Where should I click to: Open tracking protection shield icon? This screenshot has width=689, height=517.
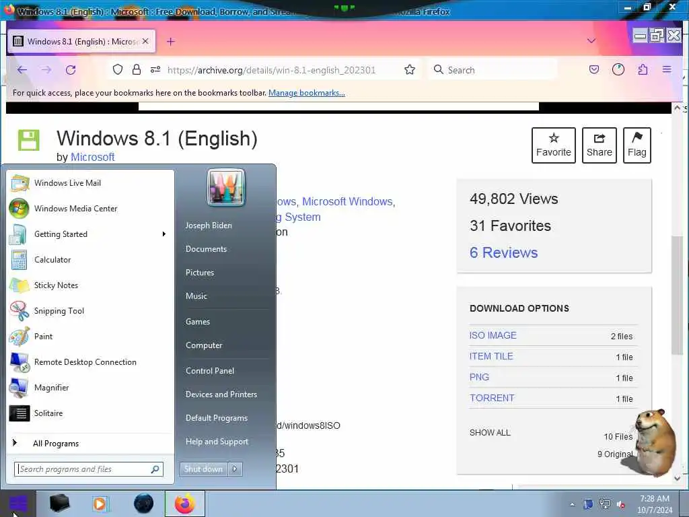pos(117,70)
